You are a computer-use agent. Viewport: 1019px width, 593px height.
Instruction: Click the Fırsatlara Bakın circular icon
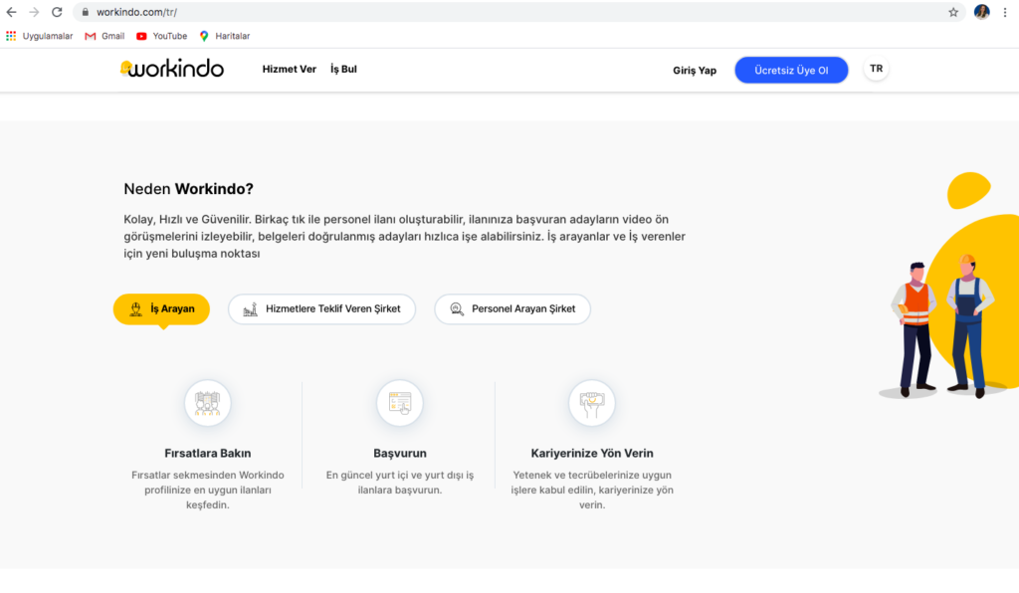pyautogui.click(x=207, y=403)
